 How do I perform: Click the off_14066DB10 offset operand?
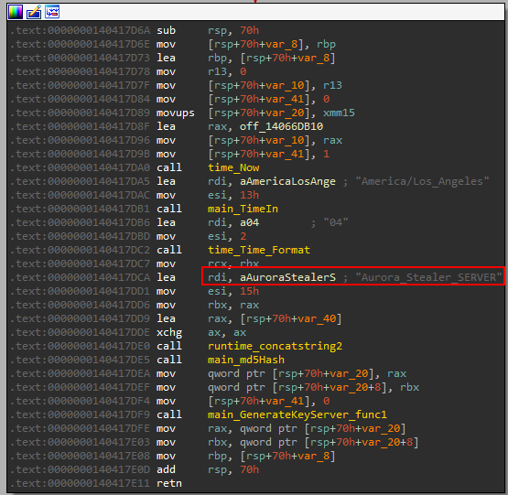(x=281, y=126)
